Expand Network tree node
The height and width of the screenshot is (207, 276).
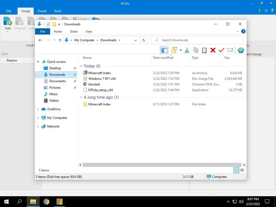click(x=38, y=126)
